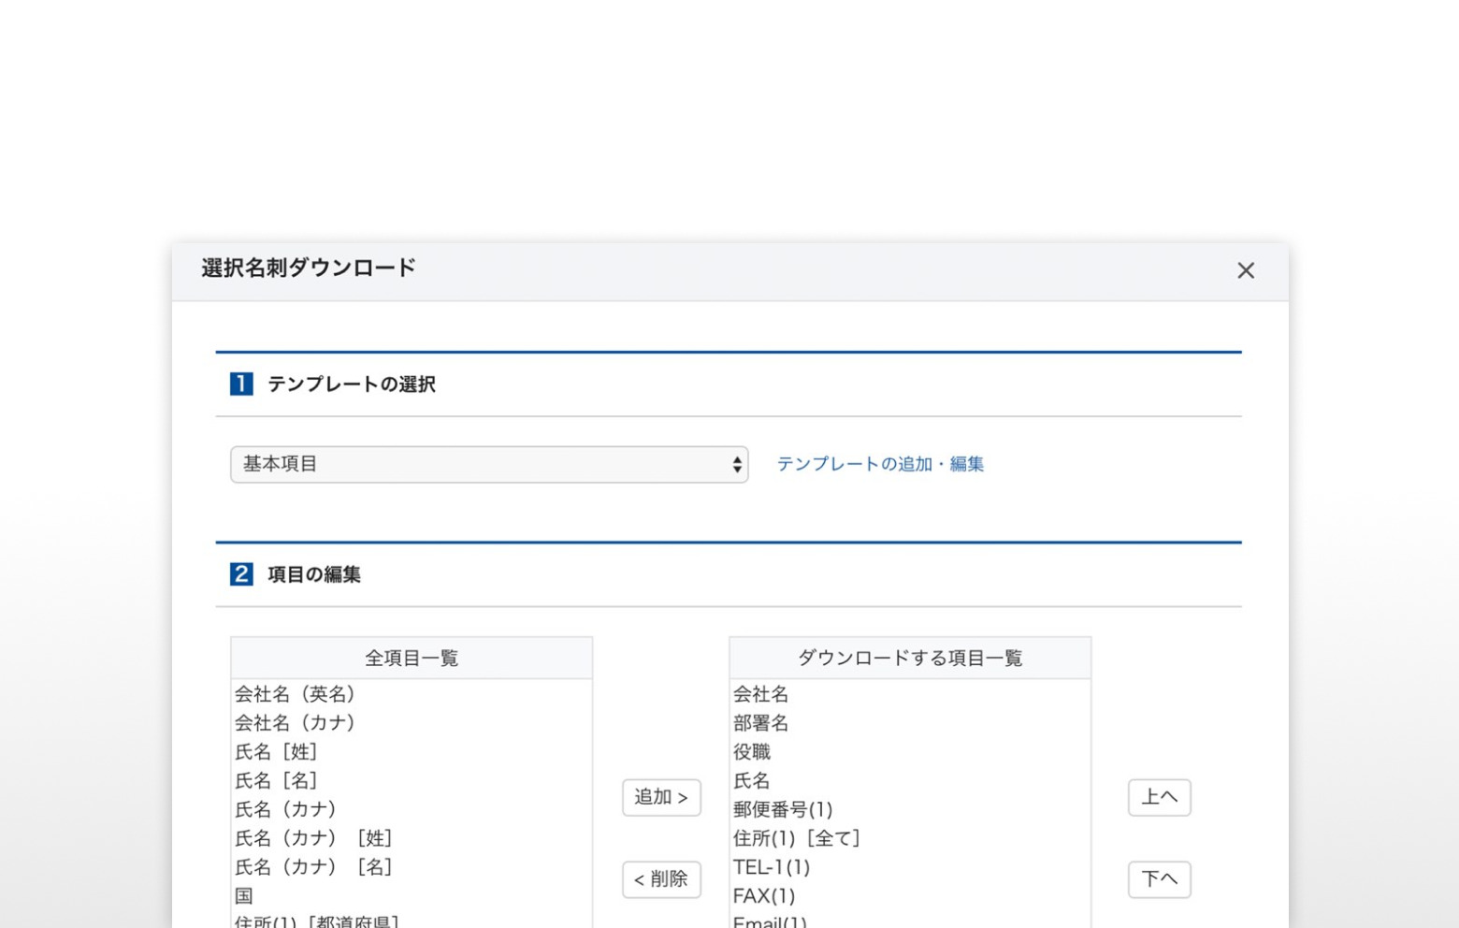Image resolution: width=1459 pixels, height=928 pixels.
Task: Select TEL-1(1) in download list
Action: 910,867
